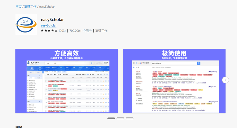Open the easyScholar publisher link
This screenshot has width=237, height=128.
49,25
